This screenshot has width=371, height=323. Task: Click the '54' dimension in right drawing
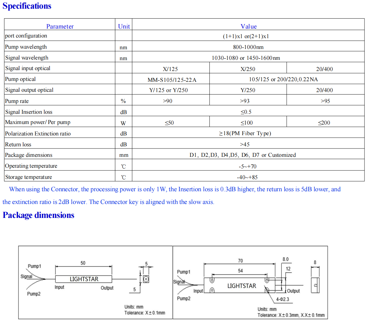240,271
